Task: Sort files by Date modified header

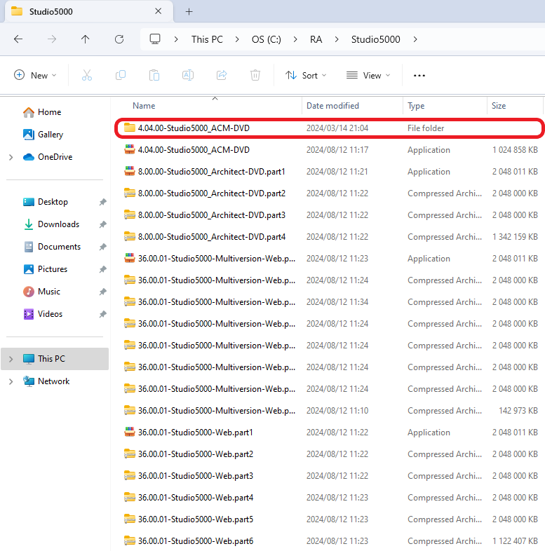Action: (332, 106)
